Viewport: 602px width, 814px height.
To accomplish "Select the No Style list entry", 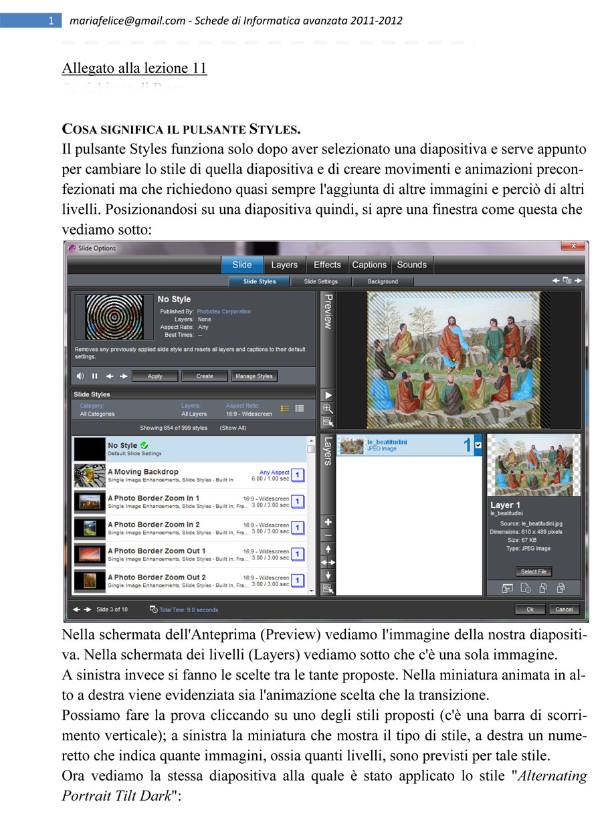I will tap(189, 449).
